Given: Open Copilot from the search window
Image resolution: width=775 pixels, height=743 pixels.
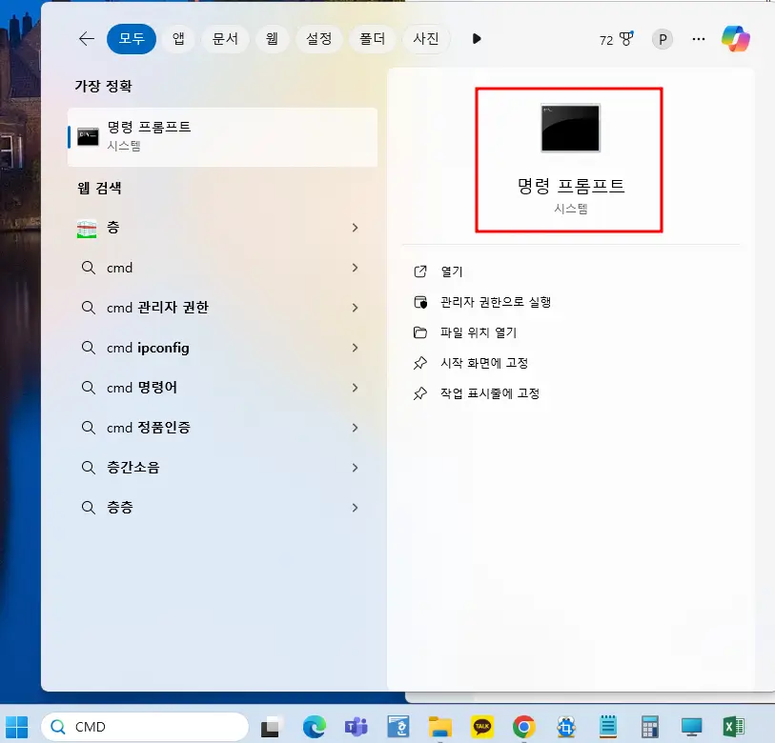Looking at the screenshot, I should [734, 39].
